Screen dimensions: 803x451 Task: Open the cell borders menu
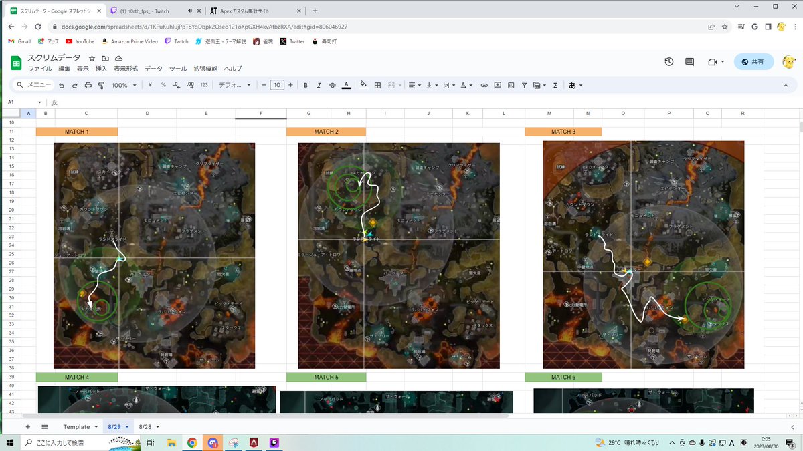click(377, 85)
